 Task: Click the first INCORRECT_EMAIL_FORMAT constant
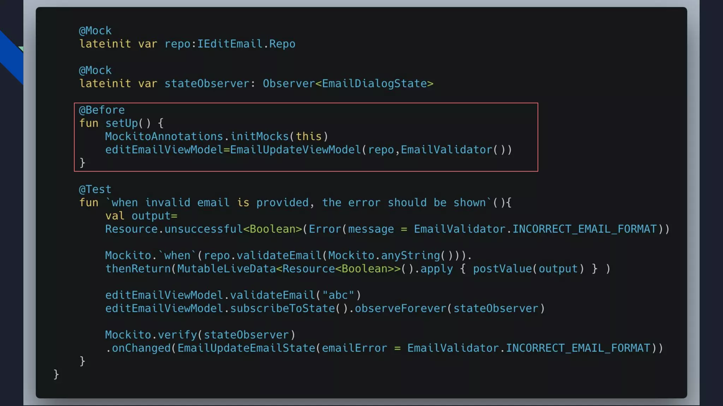coord(584,229)
